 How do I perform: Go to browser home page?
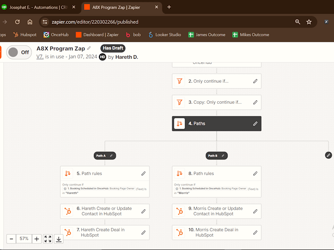pos(30,22)
